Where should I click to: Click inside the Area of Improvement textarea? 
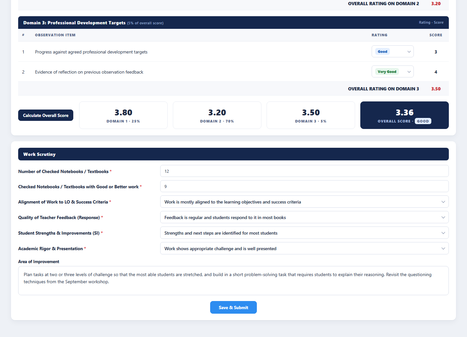click(233, 281)
